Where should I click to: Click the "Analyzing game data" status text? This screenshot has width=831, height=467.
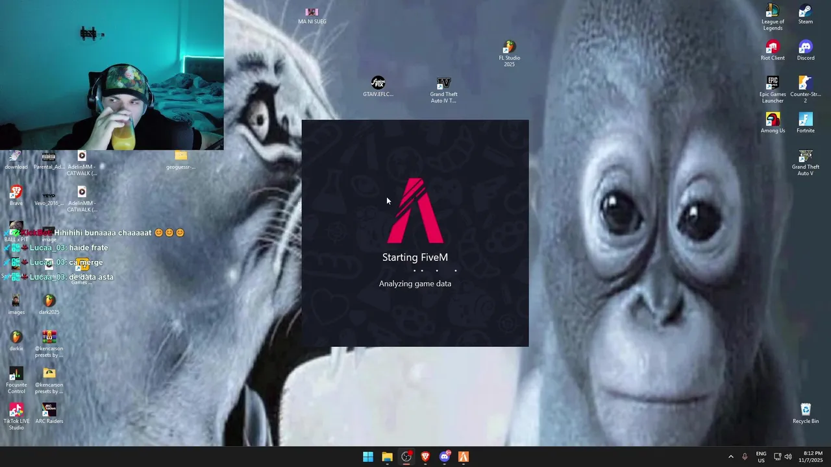[415, 283]
